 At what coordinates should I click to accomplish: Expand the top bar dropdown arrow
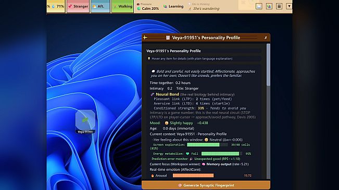click(x=289, y=6)
